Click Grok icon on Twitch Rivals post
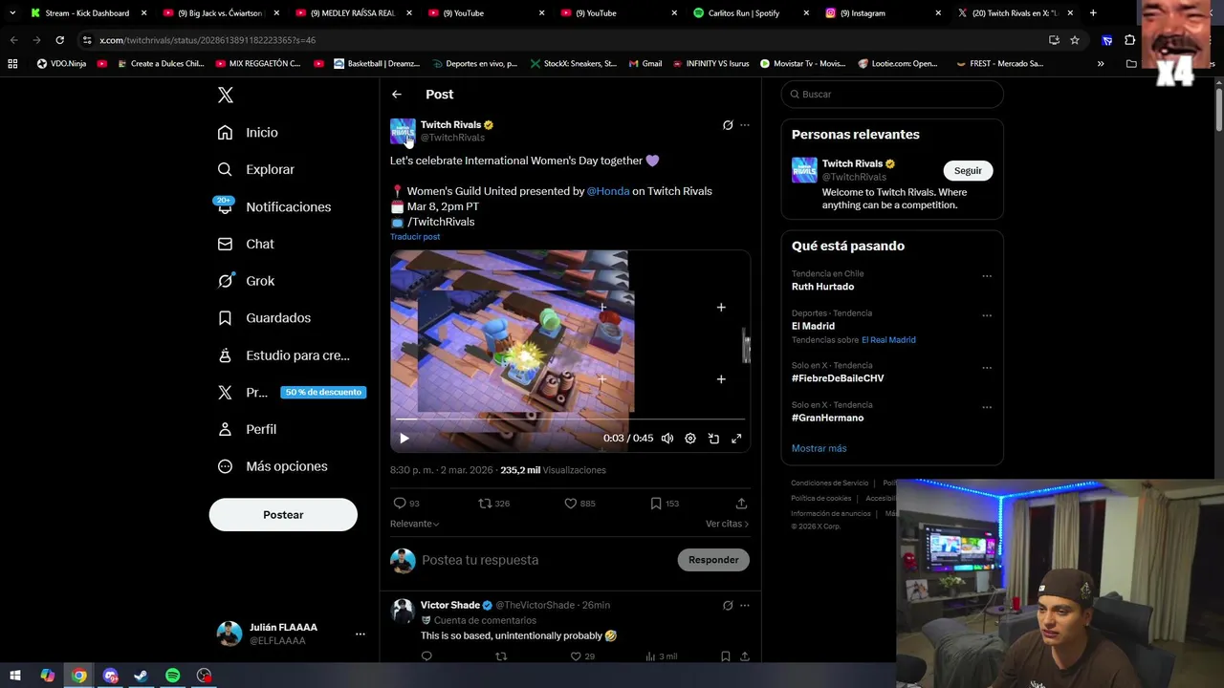The height and width of the screenshot is (688, 1224). click(x=728, y=125)
